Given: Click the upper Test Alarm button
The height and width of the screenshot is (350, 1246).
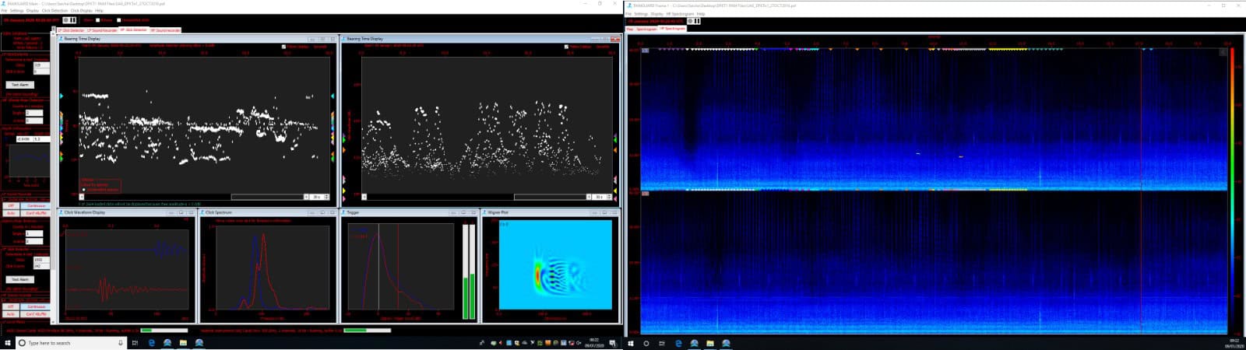Looking at the screenshot, I should 20,85.
